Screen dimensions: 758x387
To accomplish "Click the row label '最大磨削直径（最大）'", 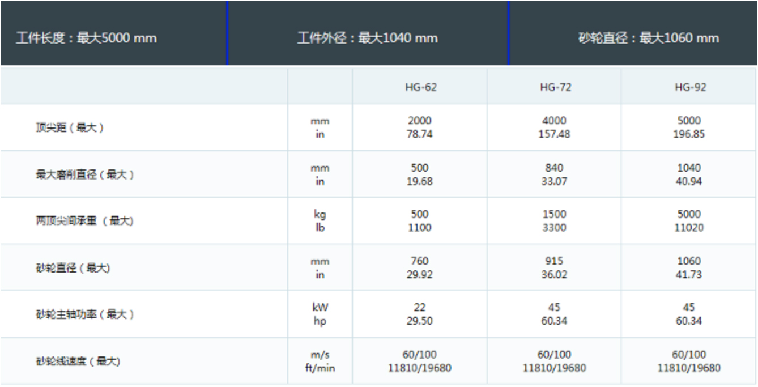I will 85,175.
